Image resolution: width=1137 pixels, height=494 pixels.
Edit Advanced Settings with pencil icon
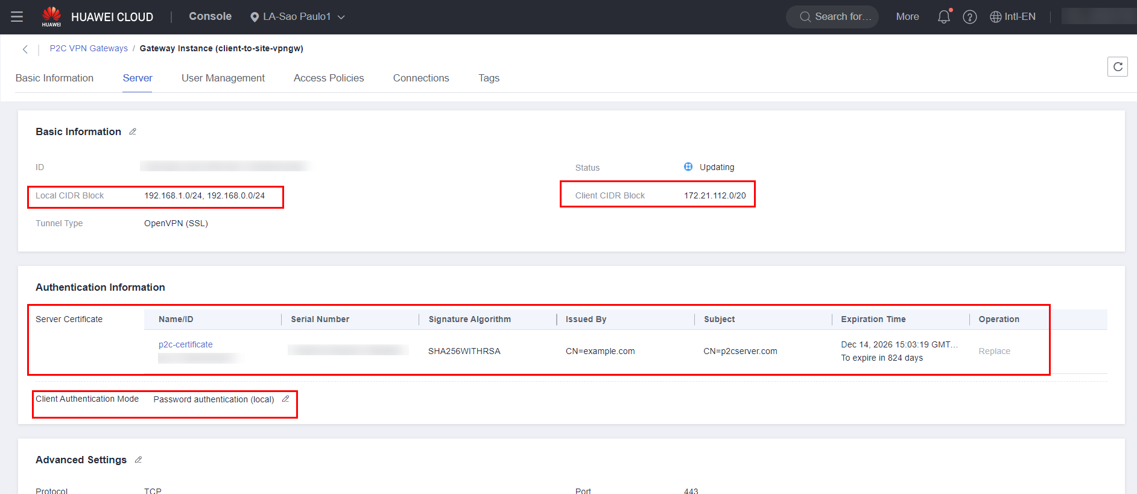pos(138,460)
